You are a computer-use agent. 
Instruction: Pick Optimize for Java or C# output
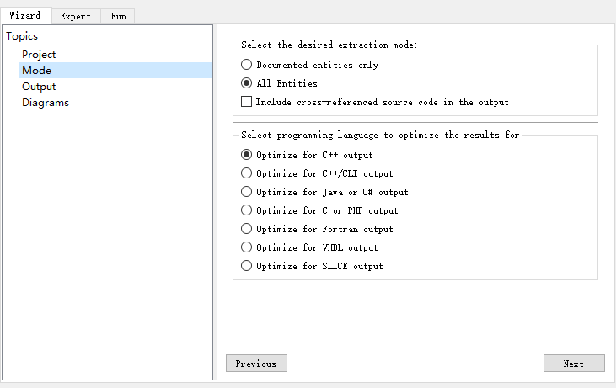(247, 192)
